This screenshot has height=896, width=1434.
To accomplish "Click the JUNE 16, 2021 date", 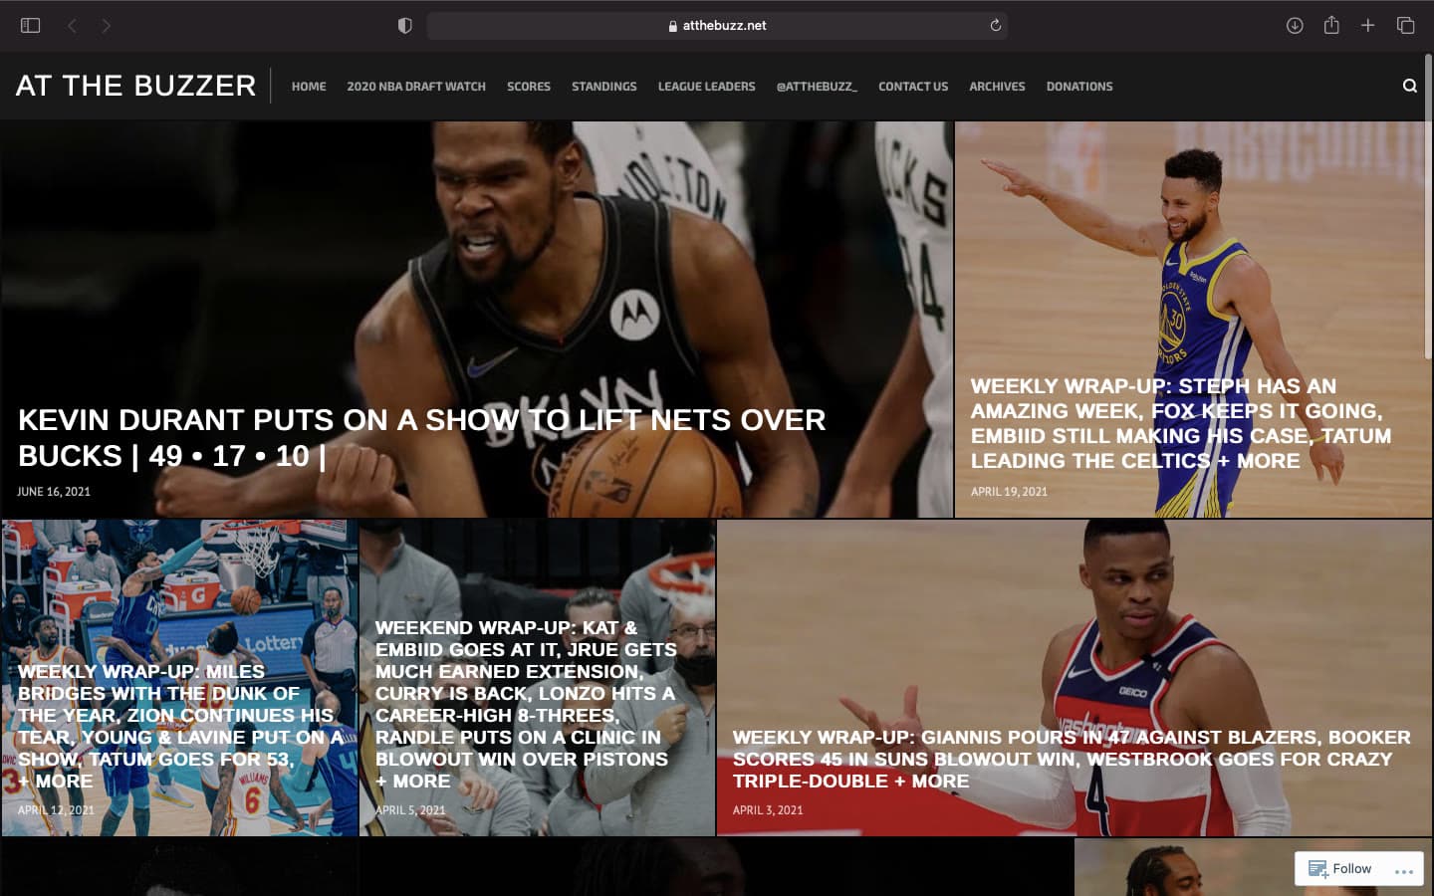I will [x=54, y=492].
